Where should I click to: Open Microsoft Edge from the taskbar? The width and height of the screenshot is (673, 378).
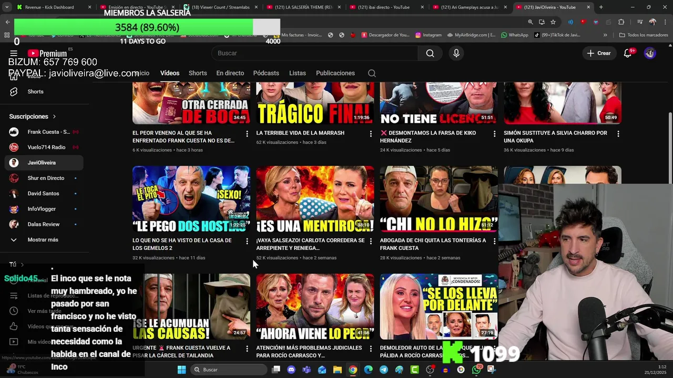369,370
